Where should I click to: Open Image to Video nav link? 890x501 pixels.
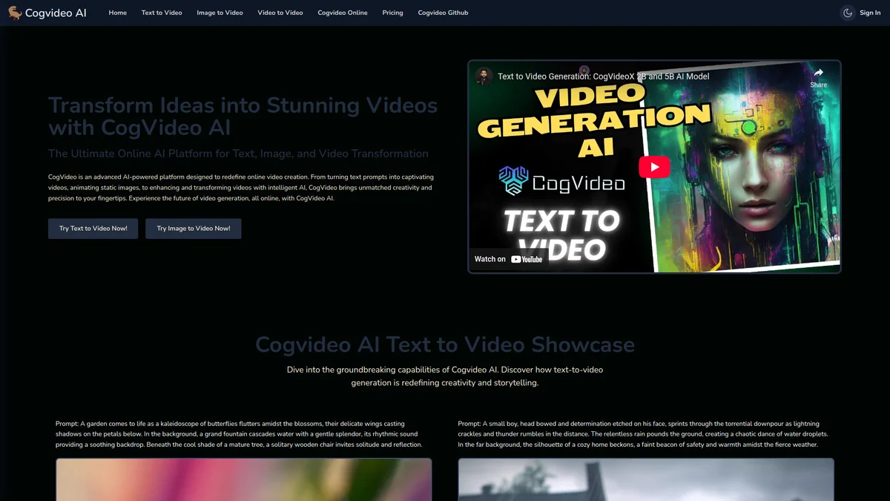pos(220,13)
